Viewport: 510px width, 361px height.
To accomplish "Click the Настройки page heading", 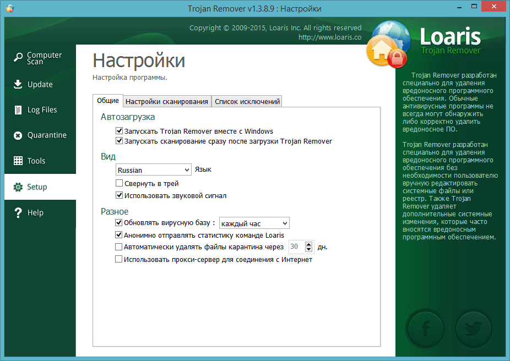I will coord(139,61).
